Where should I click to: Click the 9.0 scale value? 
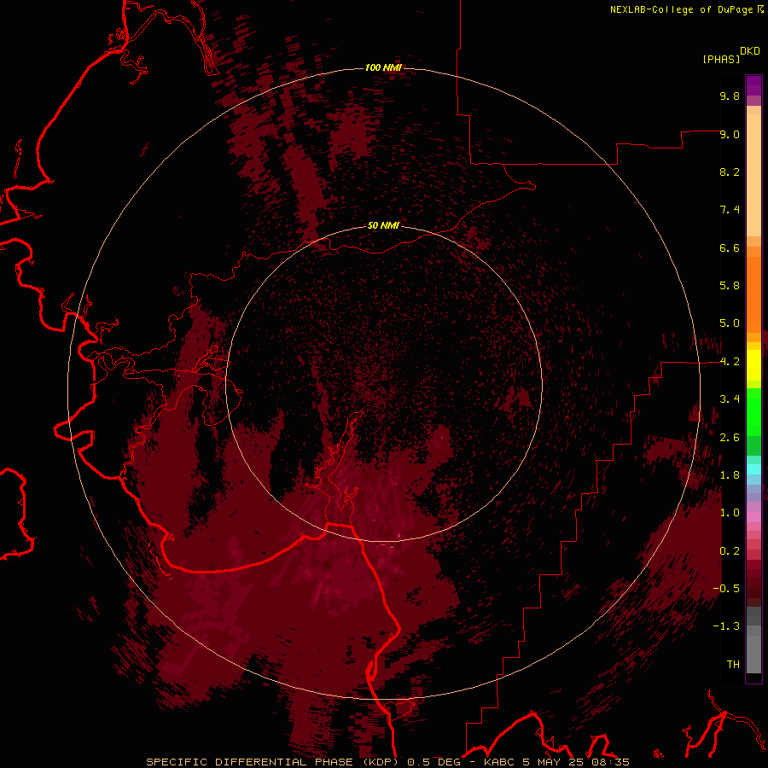click(730, 134)
